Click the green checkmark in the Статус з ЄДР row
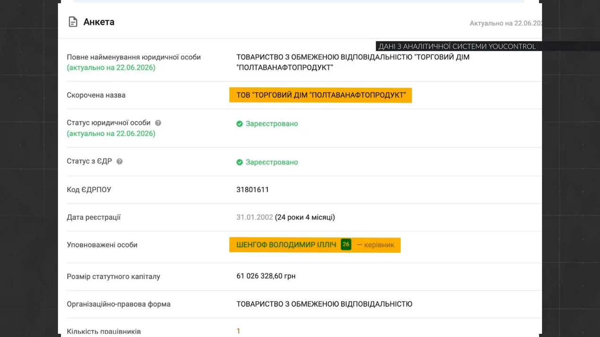600x337 pixels. tap(240, 162)
